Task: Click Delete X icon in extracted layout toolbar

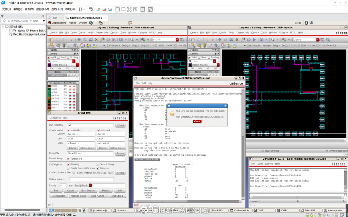Action: (x=96, y=40)
